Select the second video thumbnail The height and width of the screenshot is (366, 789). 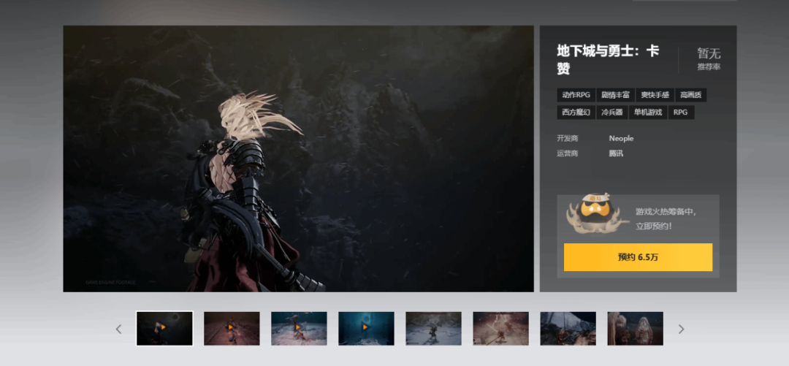[232, 328]
